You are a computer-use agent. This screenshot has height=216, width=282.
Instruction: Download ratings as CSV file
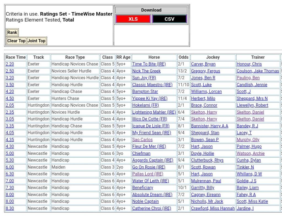[169, 19]
